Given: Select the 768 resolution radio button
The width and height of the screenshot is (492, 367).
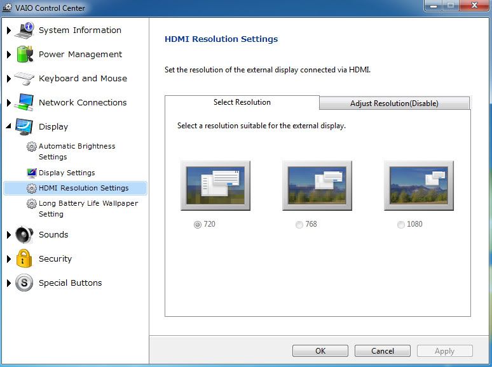Looking at the screenshot, I should point(299,225).
